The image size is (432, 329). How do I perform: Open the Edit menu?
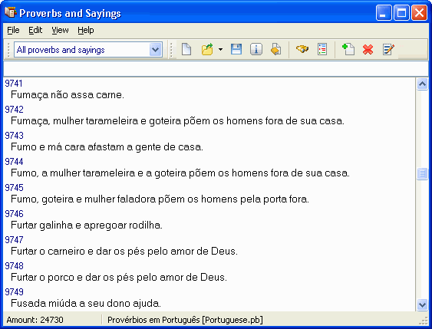click(35, 30)
